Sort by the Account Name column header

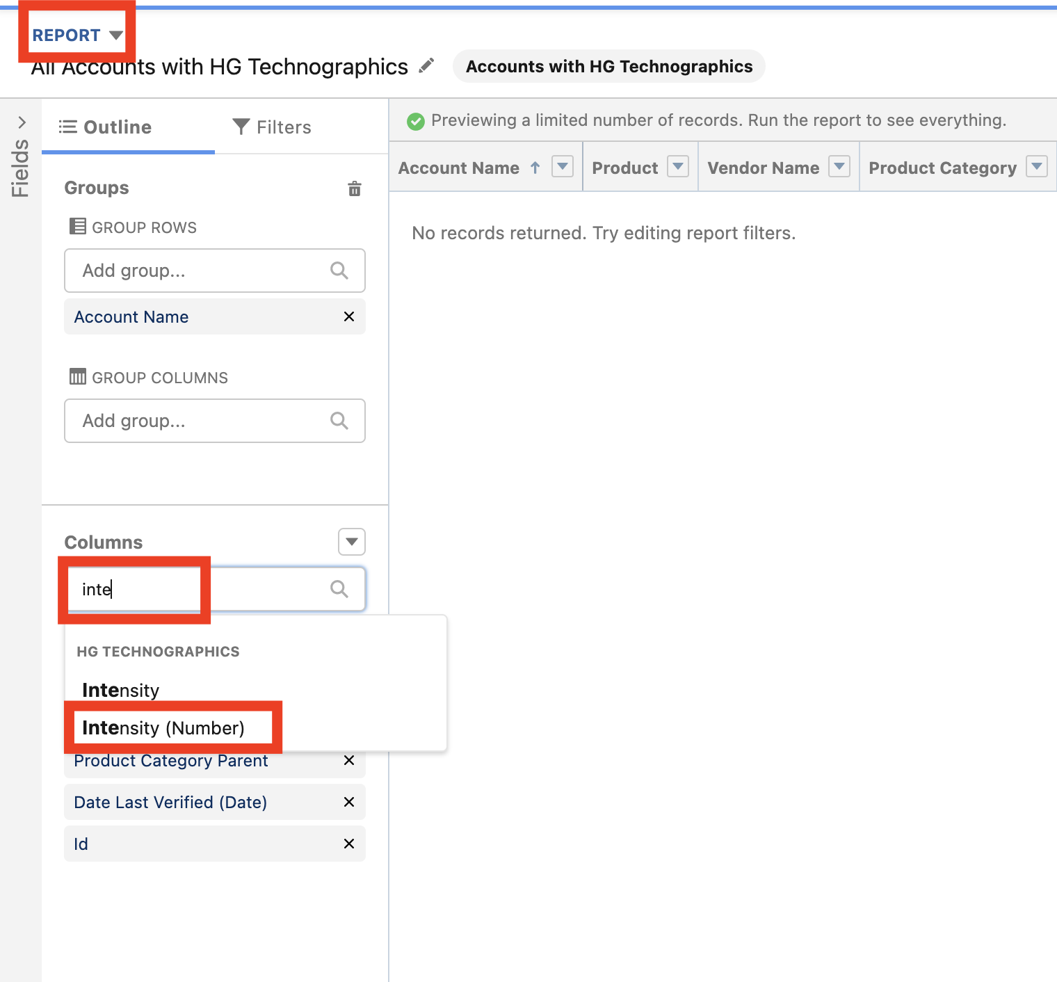459,168
